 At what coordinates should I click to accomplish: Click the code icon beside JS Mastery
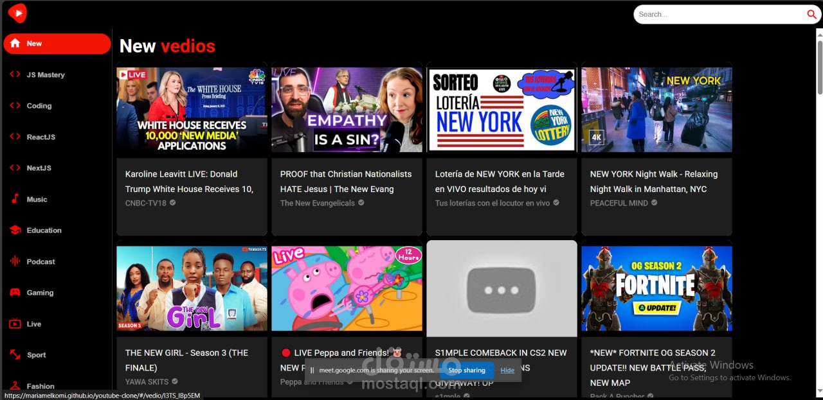[x=15, y=74]
